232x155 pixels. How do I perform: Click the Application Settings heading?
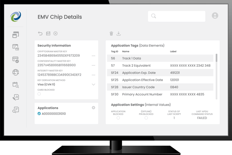[141, 105]
